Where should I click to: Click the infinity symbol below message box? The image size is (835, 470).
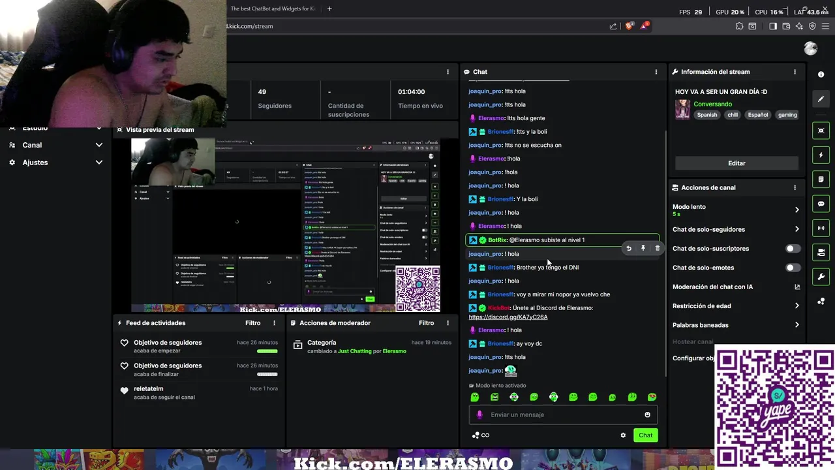485,435
